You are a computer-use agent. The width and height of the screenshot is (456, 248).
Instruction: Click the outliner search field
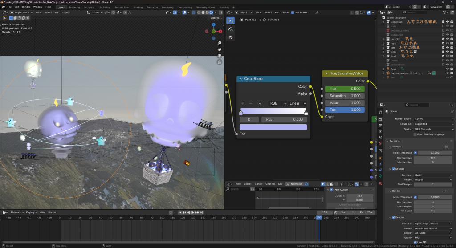[415, 12]
